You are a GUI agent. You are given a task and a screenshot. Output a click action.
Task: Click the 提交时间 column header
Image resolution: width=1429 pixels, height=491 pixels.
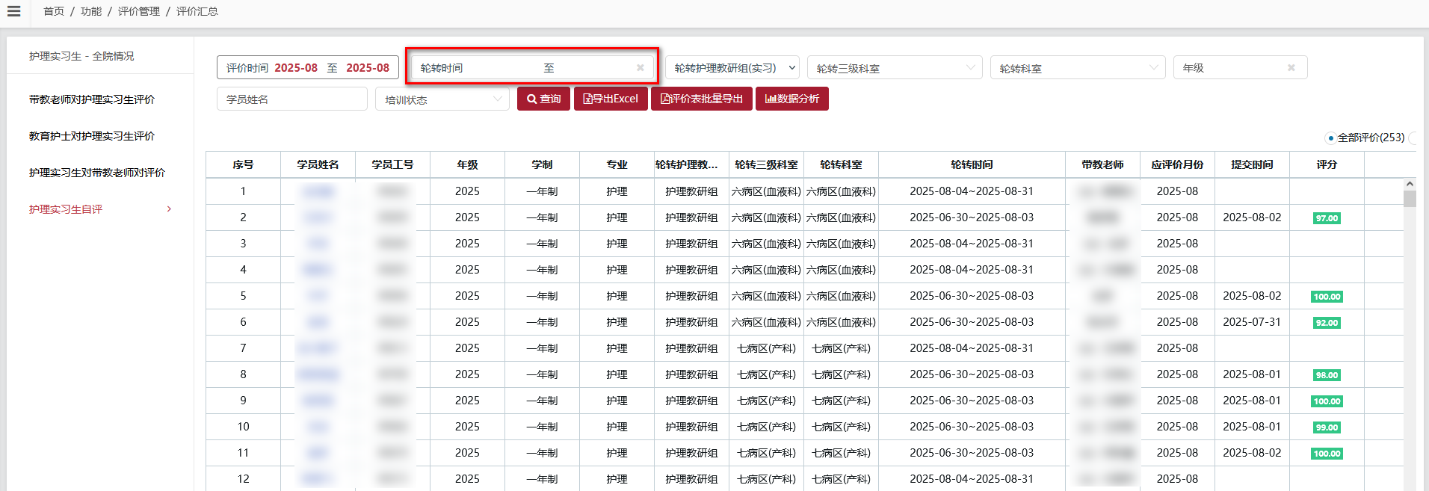click(x=1252, y=164)
